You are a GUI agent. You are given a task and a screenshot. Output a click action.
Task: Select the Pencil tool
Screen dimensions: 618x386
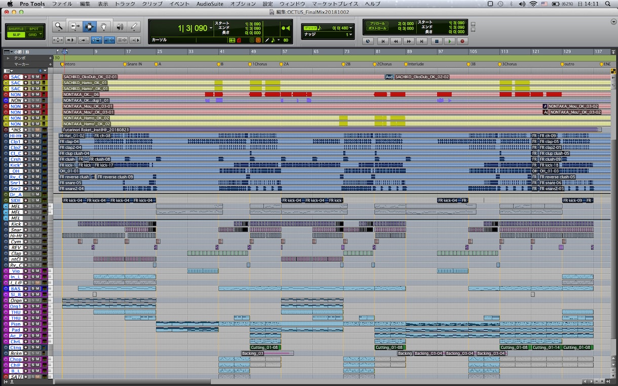click(x=134, y=26)
